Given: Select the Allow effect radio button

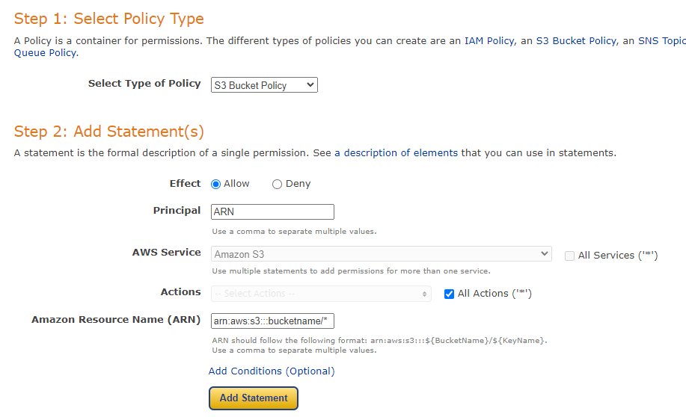Looking at the screenshot, I should coord(216,184).
